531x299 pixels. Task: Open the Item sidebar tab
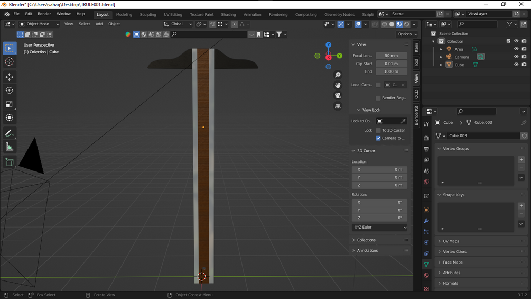416,48
